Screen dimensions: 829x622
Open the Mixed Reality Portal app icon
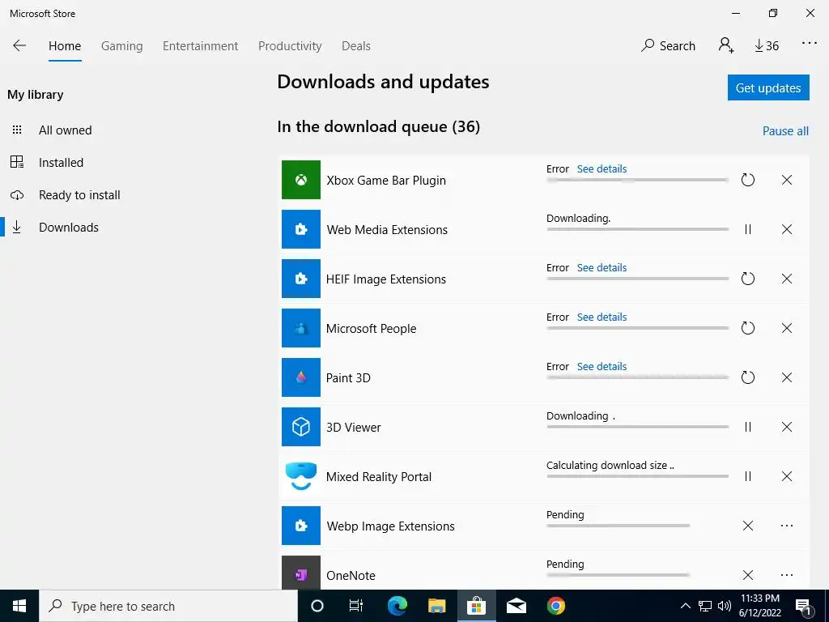(301, 476)
